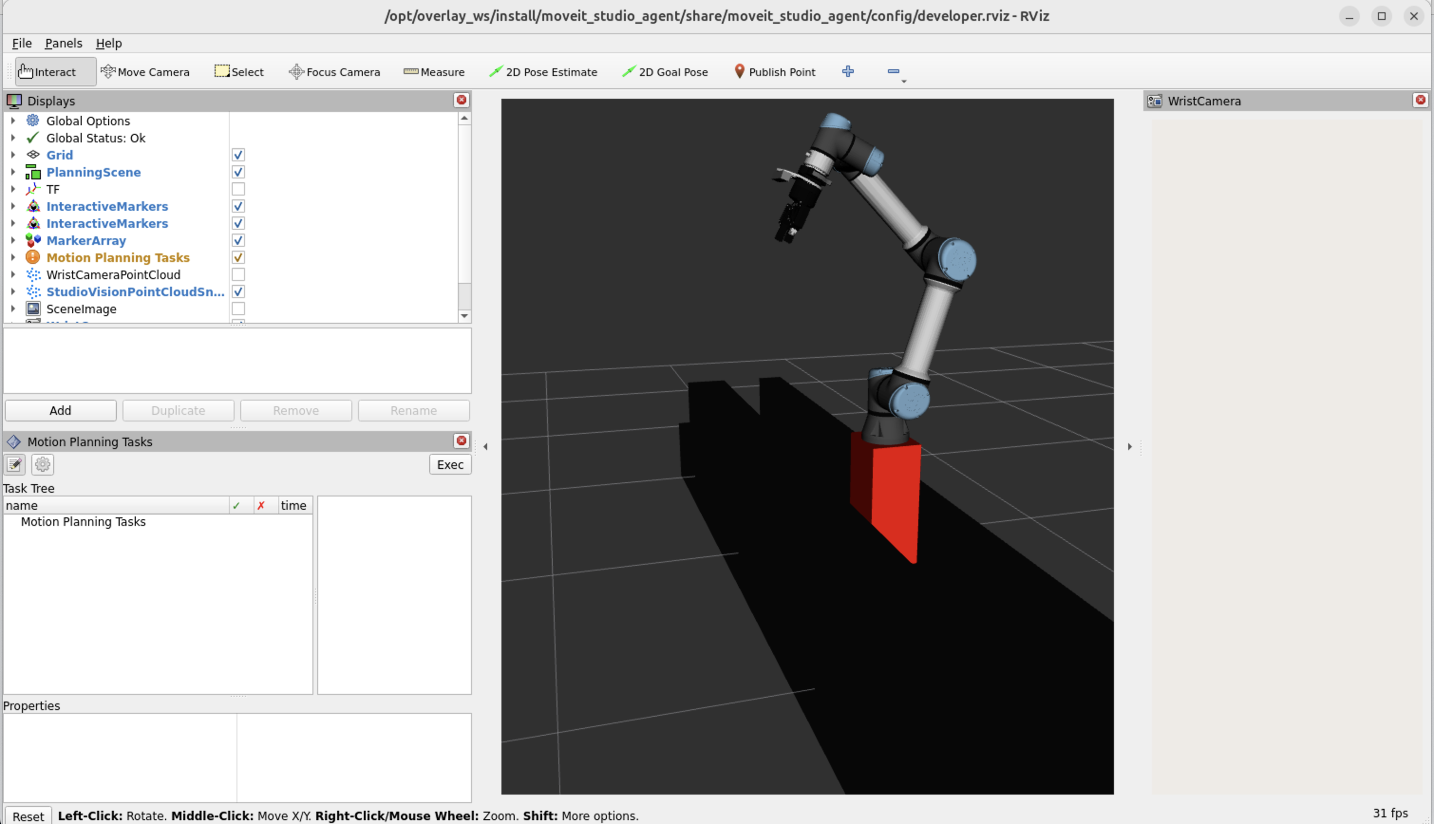The image size is (1434, 824).
Task: Click the Grid display icon
Action: (x=33, y=155)
